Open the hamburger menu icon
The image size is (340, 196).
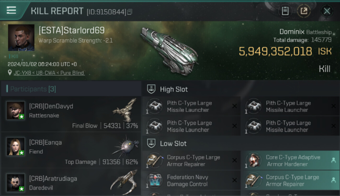point(11,10)
